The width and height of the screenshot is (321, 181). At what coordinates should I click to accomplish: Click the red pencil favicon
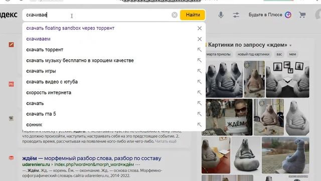pyautogui.click(x=11, y=45)
